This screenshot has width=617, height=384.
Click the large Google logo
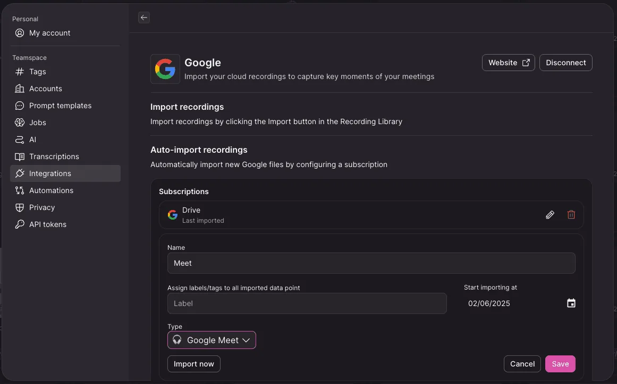[x=165, y=69]
